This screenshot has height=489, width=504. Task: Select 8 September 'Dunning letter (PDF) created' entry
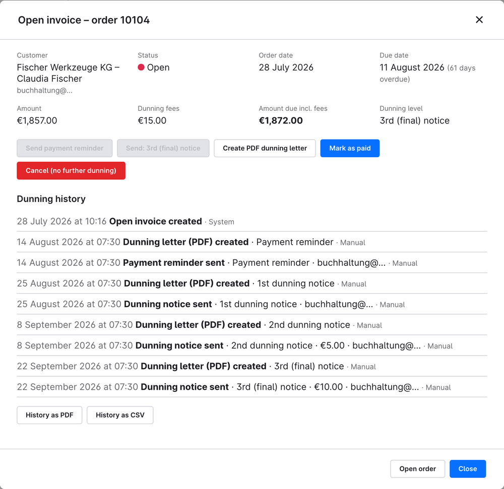tap(252, 325)
